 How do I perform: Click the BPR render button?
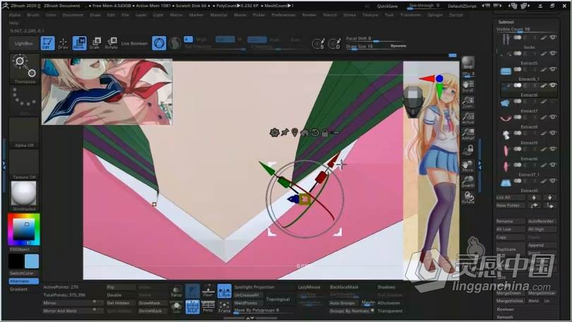point(467,63)
